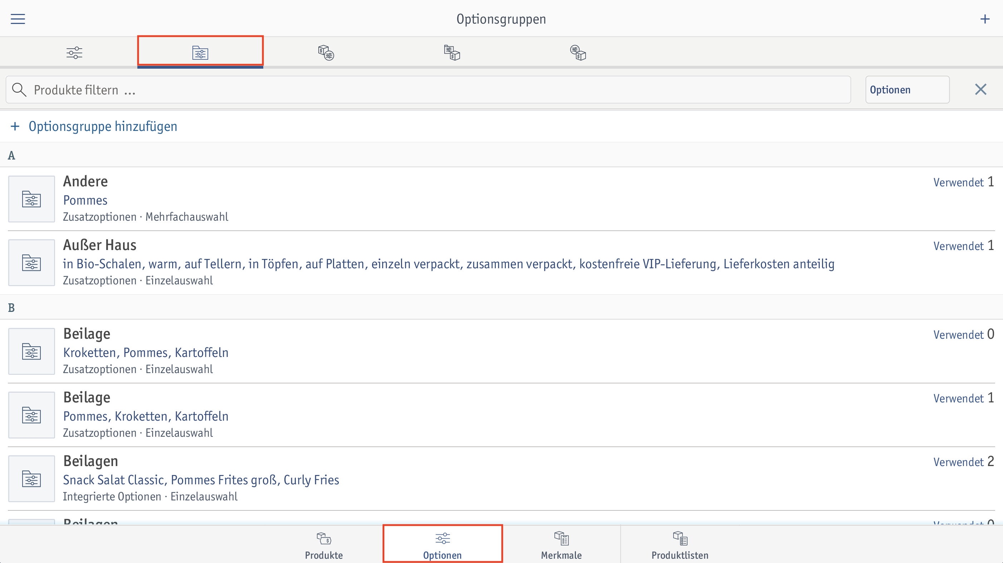Click the section header A
The image size is (1003, 563).
[x=11, y=155]
